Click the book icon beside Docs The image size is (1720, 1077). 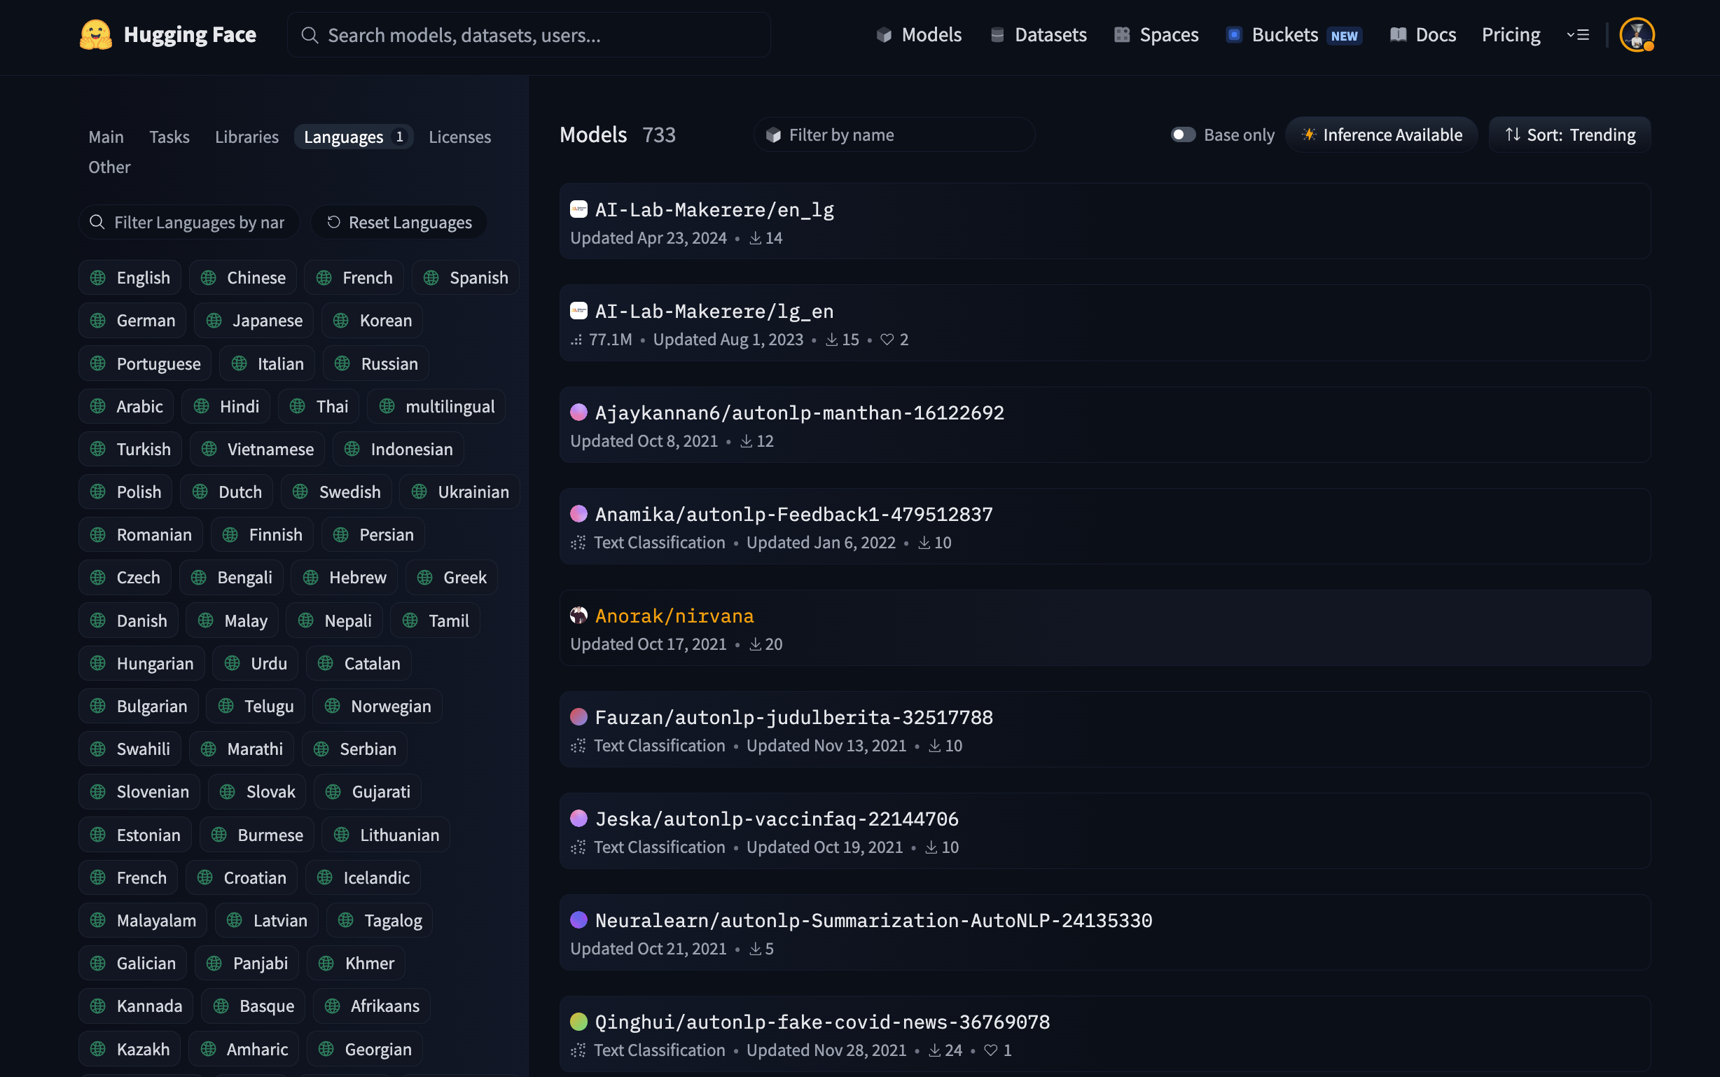[1398, 35]
